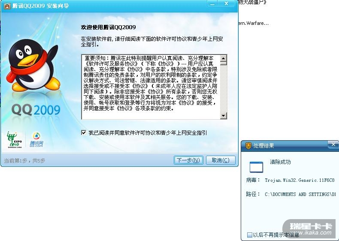The image size is (339, 241).
Task: Uncheck 我已阅读并同意软件许可协议 checkbox
Action: coord(84,133)
